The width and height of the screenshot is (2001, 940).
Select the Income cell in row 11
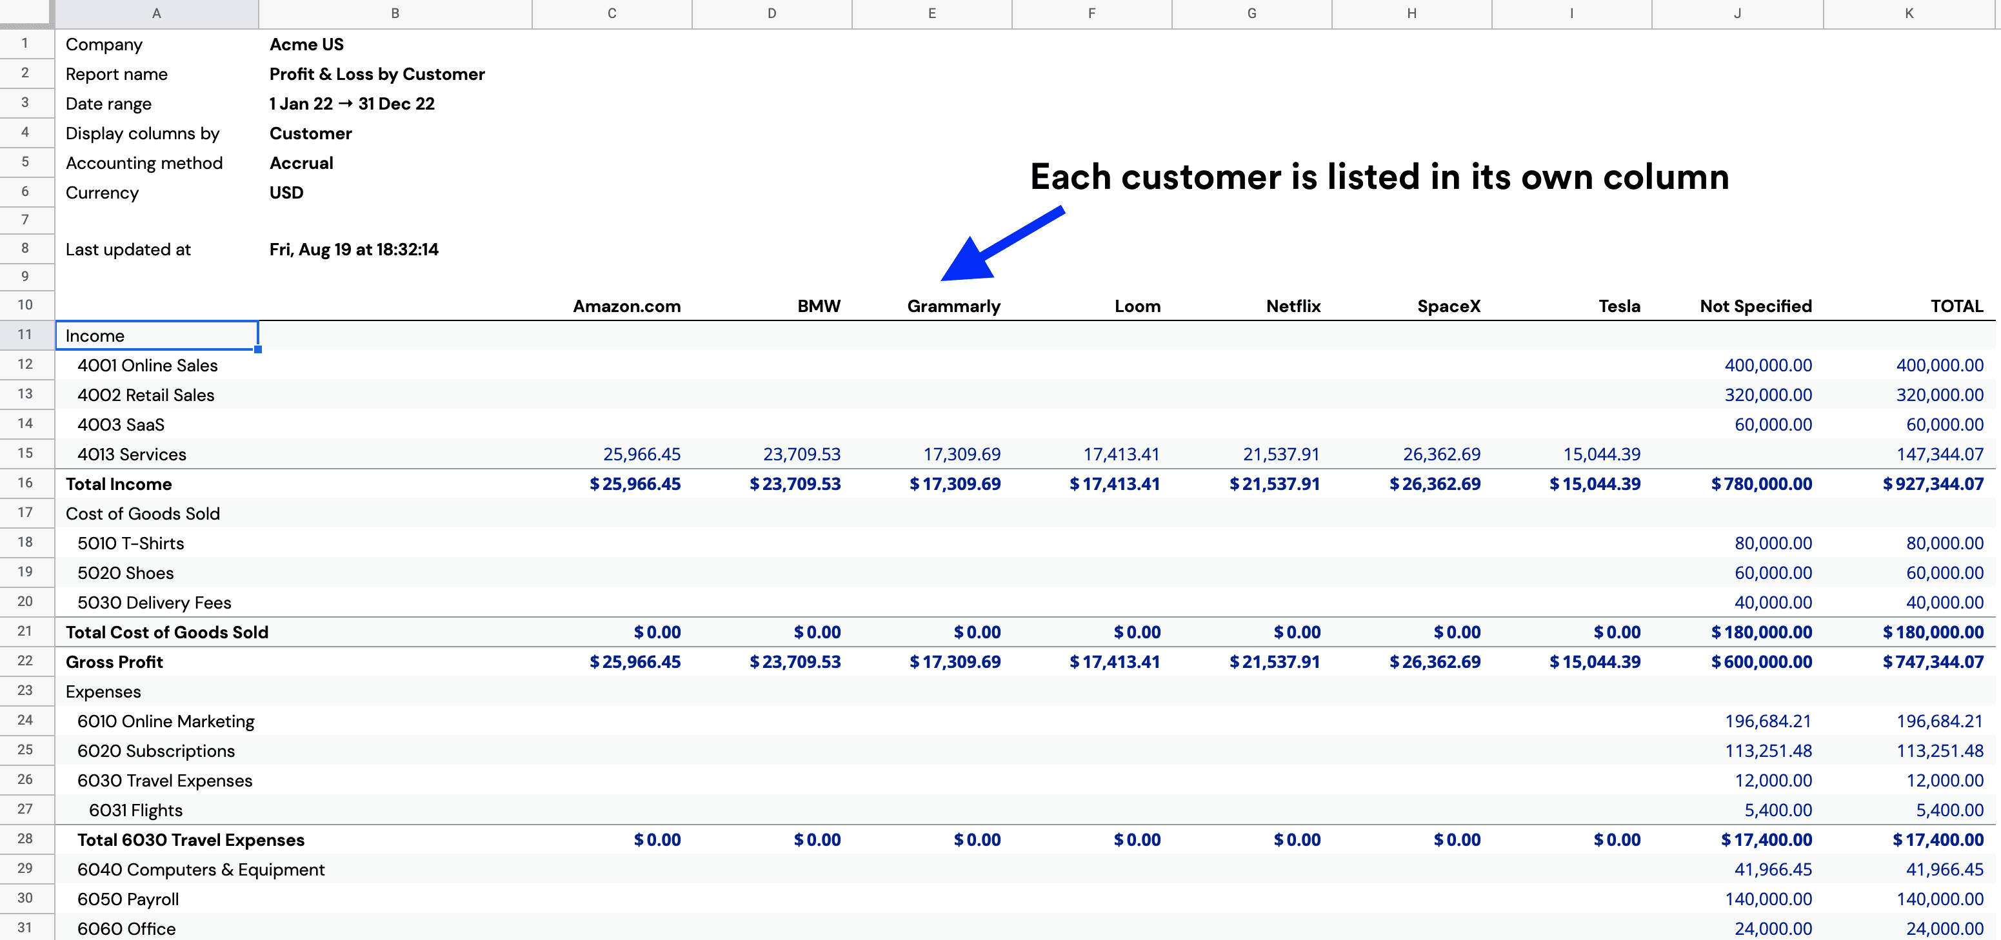[156, 335]
